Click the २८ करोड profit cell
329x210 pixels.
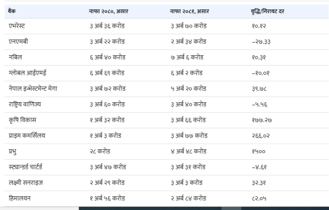coord(100,151)
